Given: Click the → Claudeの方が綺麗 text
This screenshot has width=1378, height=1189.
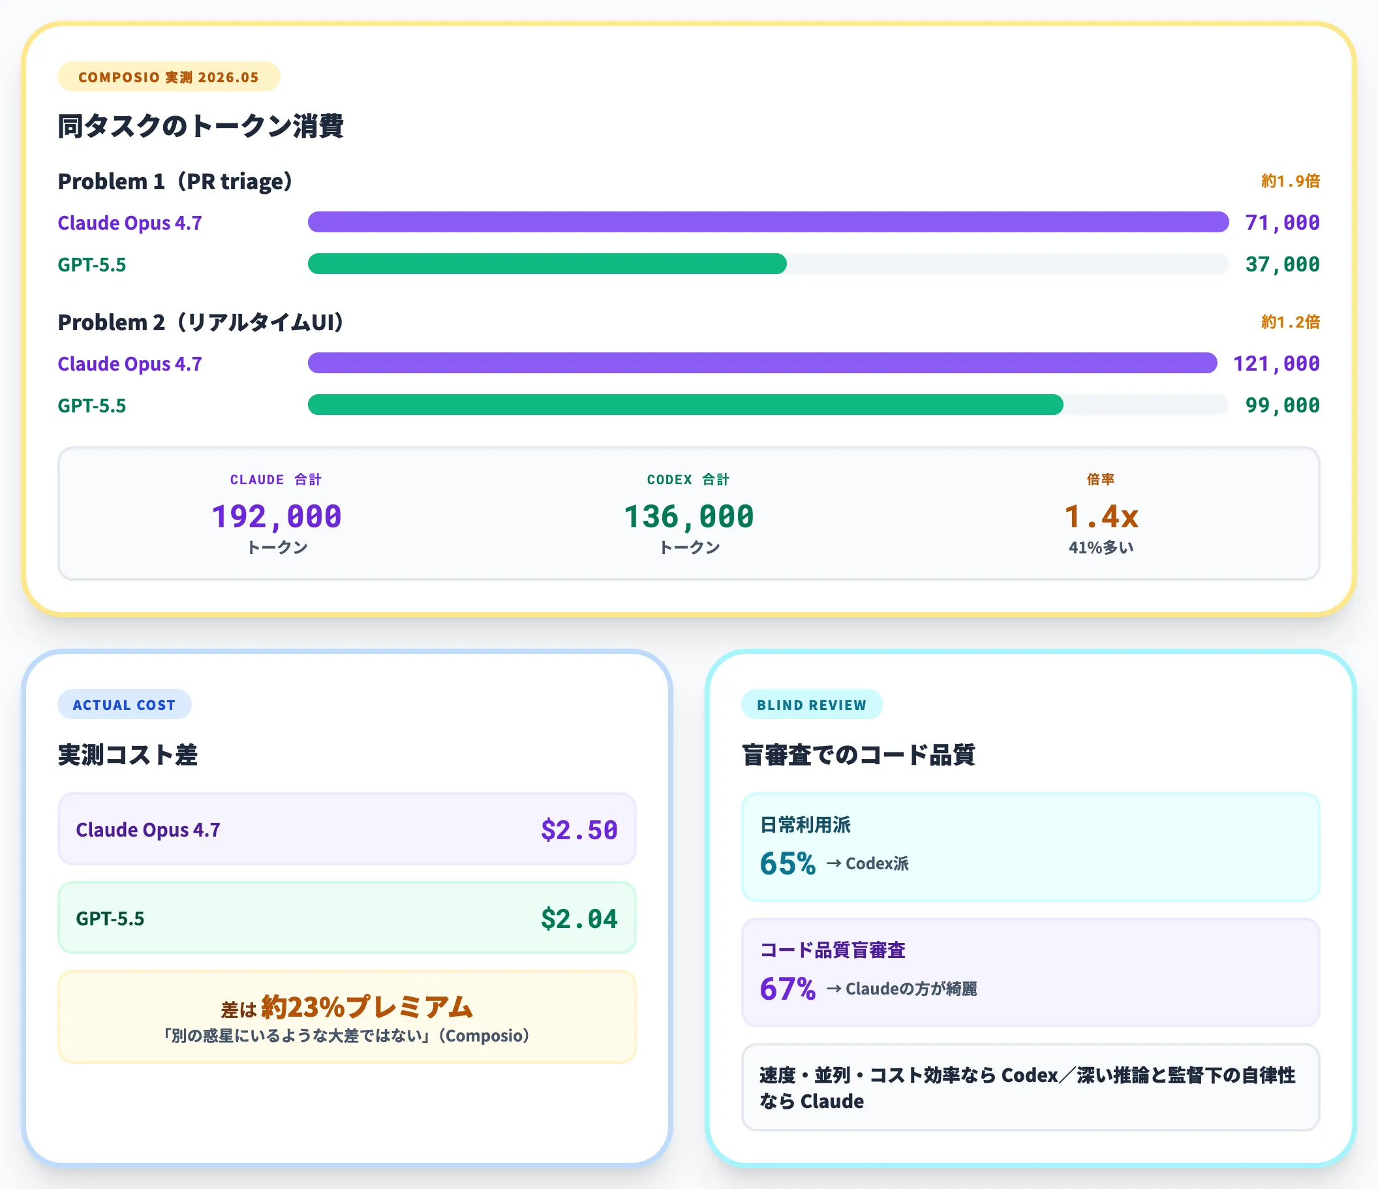Looking at the screenshot, I should [x=902, y=988].
